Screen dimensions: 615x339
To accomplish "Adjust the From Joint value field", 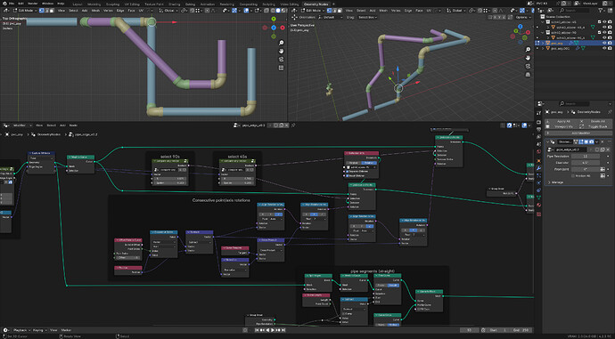I will [x=586, y=169].
